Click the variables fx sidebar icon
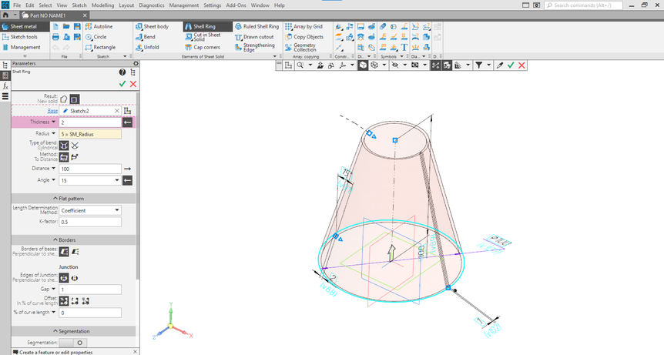664x355 pixels. (5, 86)
